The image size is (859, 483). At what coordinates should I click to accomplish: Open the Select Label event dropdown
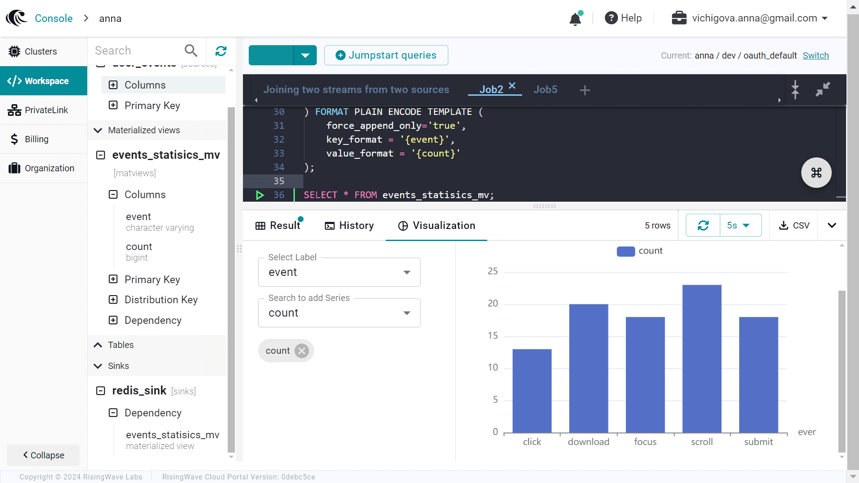click(x=339, y=272)
